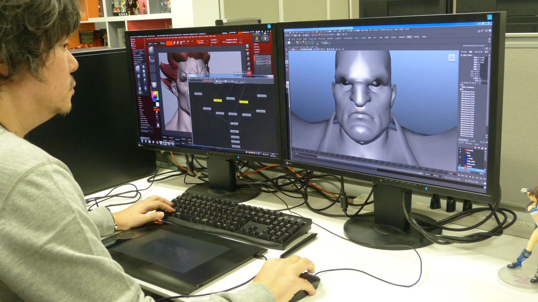This screenshot has width=538, height=302.
Task: Click the 回転 X channel value
Action: [x=483, y=65]
